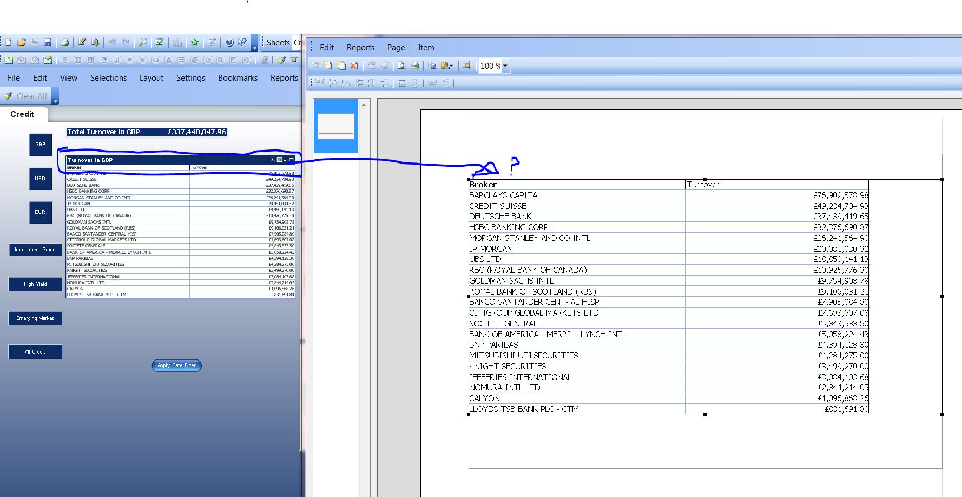Click the page list scroll up arrow
Viewport: 962px width, 497px height.
tap(364, 104)
